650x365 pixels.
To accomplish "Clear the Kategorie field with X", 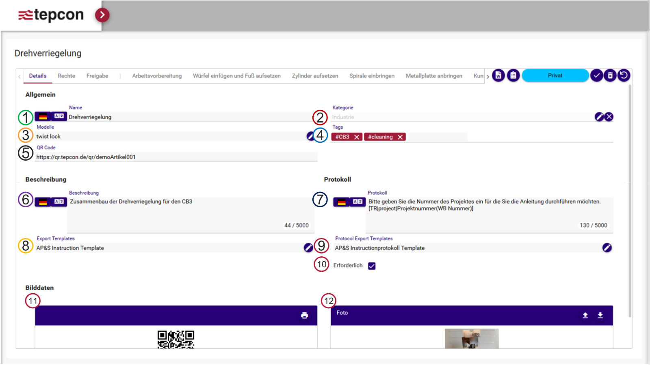I will click(x=609, y=117).
